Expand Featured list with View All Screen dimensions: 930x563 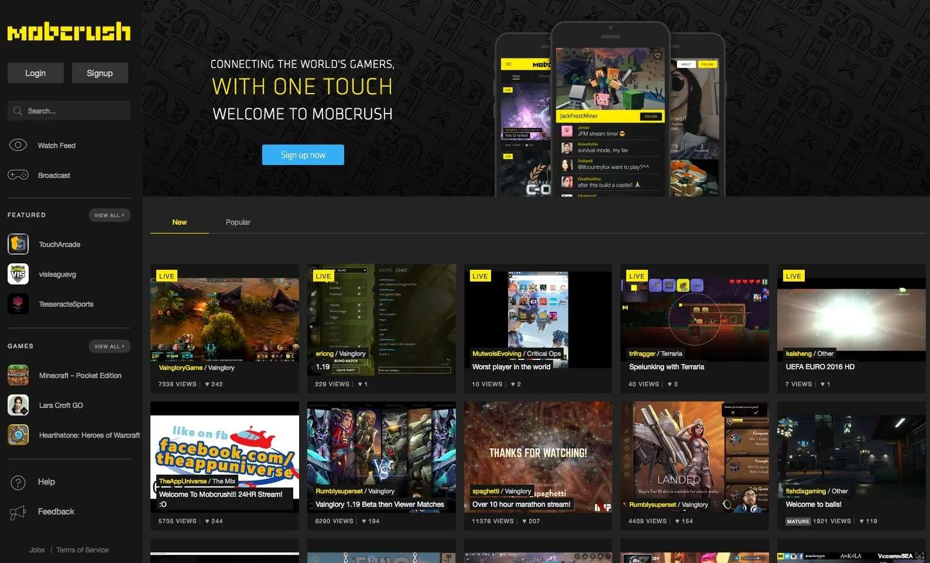[109, 215]
